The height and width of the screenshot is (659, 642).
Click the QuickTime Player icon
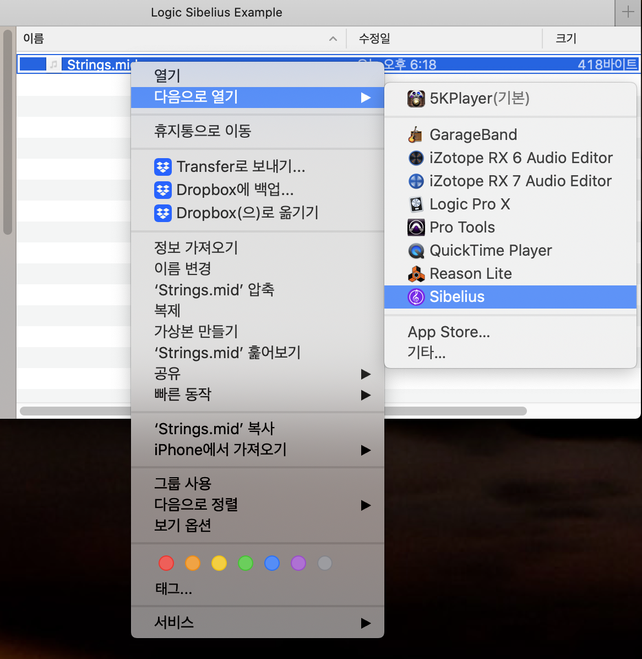tap(416, 251)
